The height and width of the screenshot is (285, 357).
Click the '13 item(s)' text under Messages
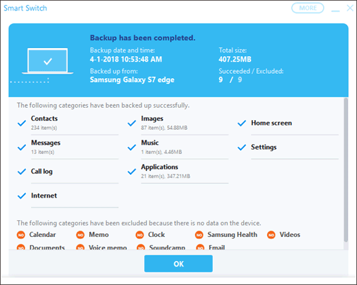click(42, 152)
